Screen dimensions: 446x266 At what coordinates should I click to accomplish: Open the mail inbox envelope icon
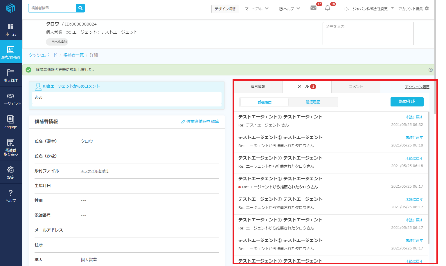point(313,8)
